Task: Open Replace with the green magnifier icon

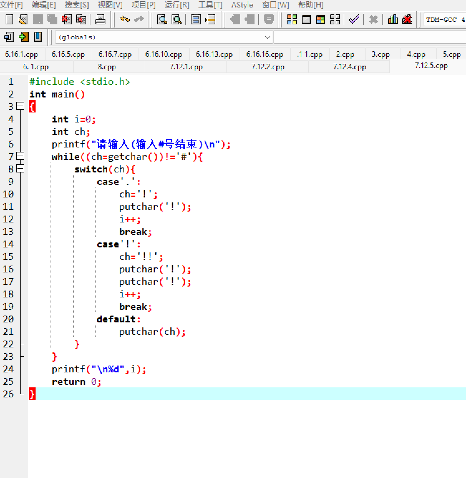Action: click(x=177, y=19)
